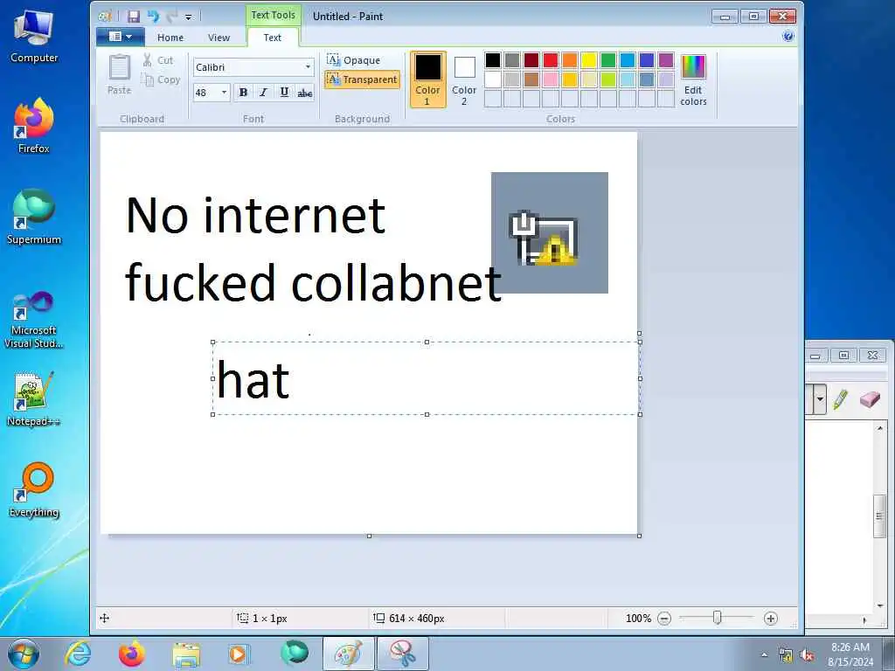Open the Paint file menu button
The image size is (895, 671).
click(119, 37)
